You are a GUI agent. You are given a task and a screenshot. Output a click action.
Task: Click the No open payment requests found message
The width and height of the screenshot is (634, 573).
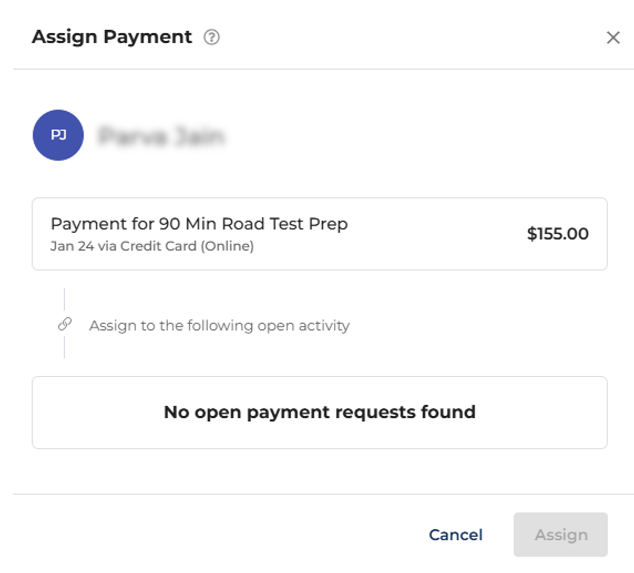(x=320, y=412)
